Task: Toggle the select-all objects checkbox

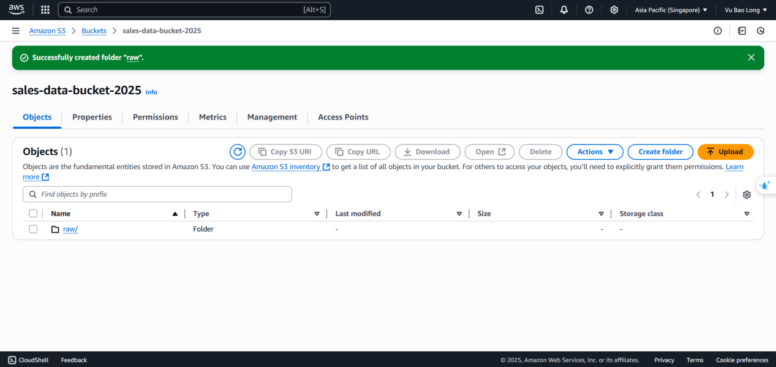Action: (33, 213)
